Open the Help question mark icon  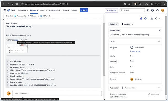click(x=153, y=10)
